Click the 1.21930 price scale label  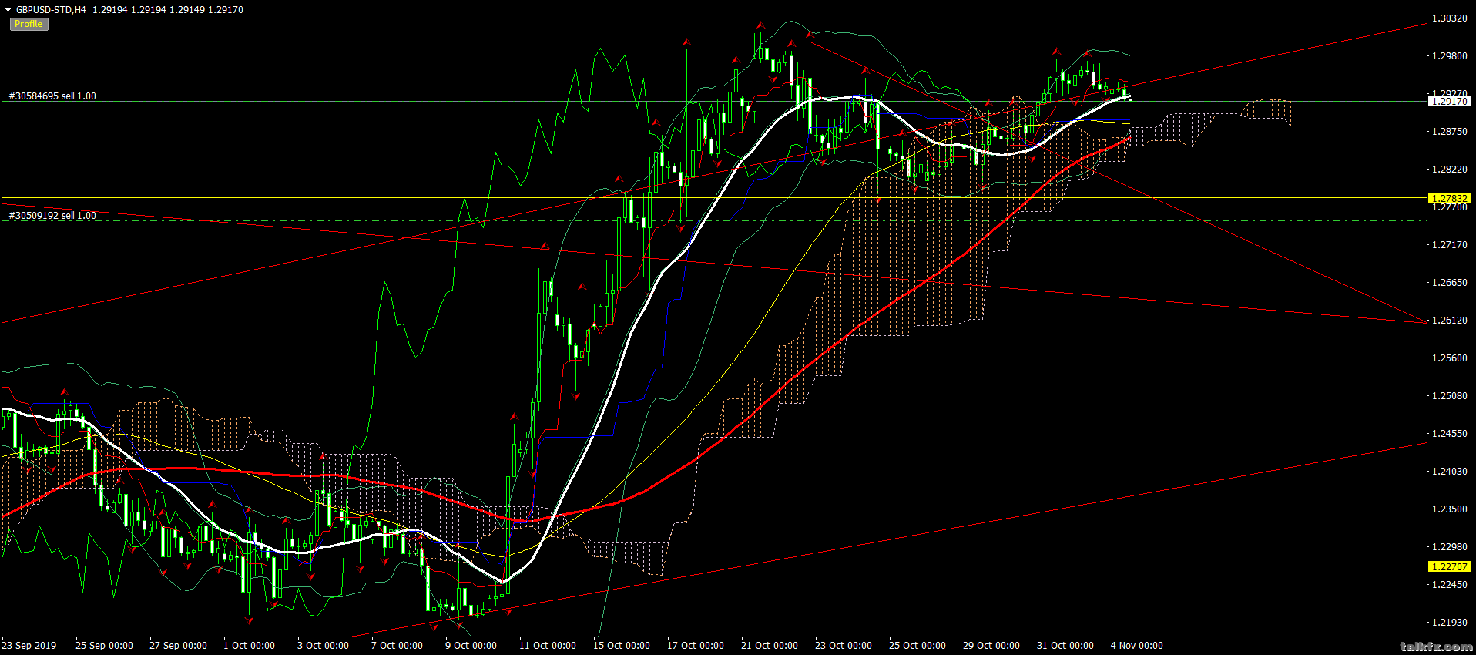click(1449, 622)
